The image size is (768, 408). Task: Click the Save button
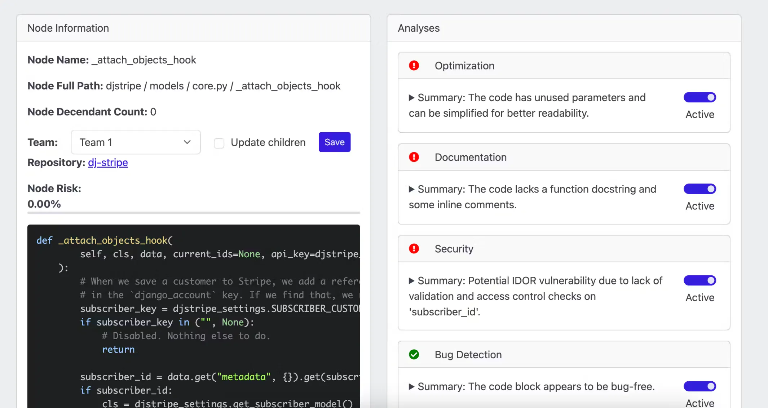click(334, 142)
